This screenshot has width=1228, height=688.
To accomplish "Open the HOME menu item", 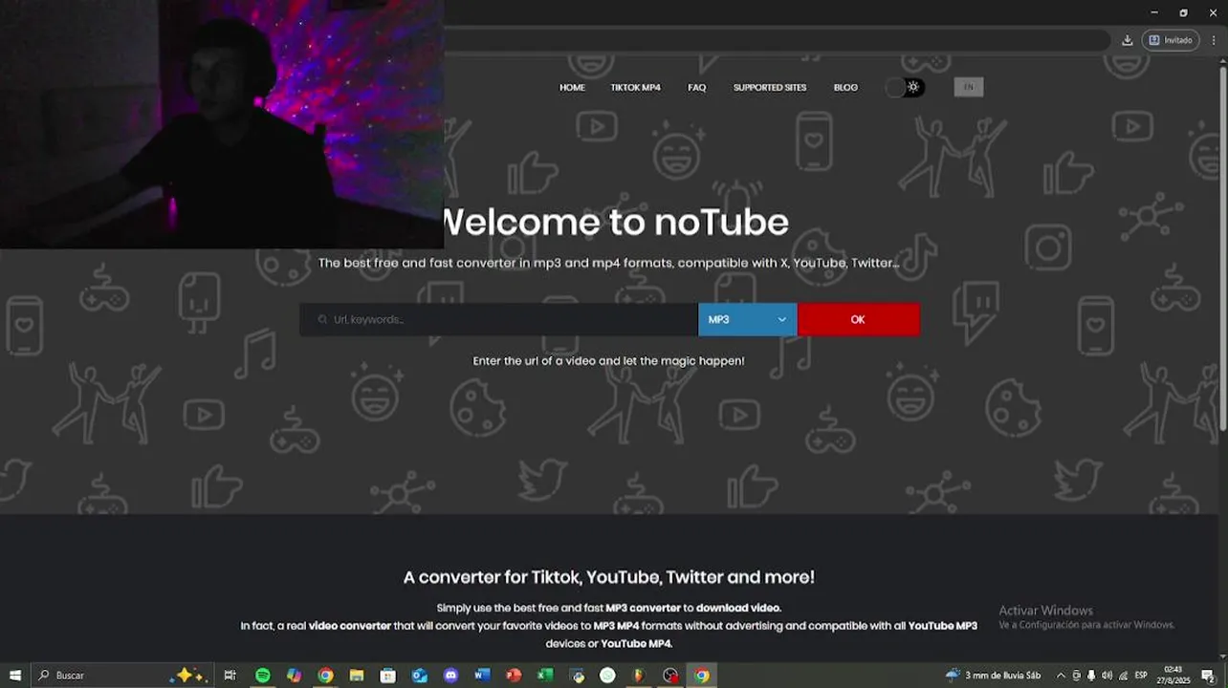I will [x=572, y=87].
